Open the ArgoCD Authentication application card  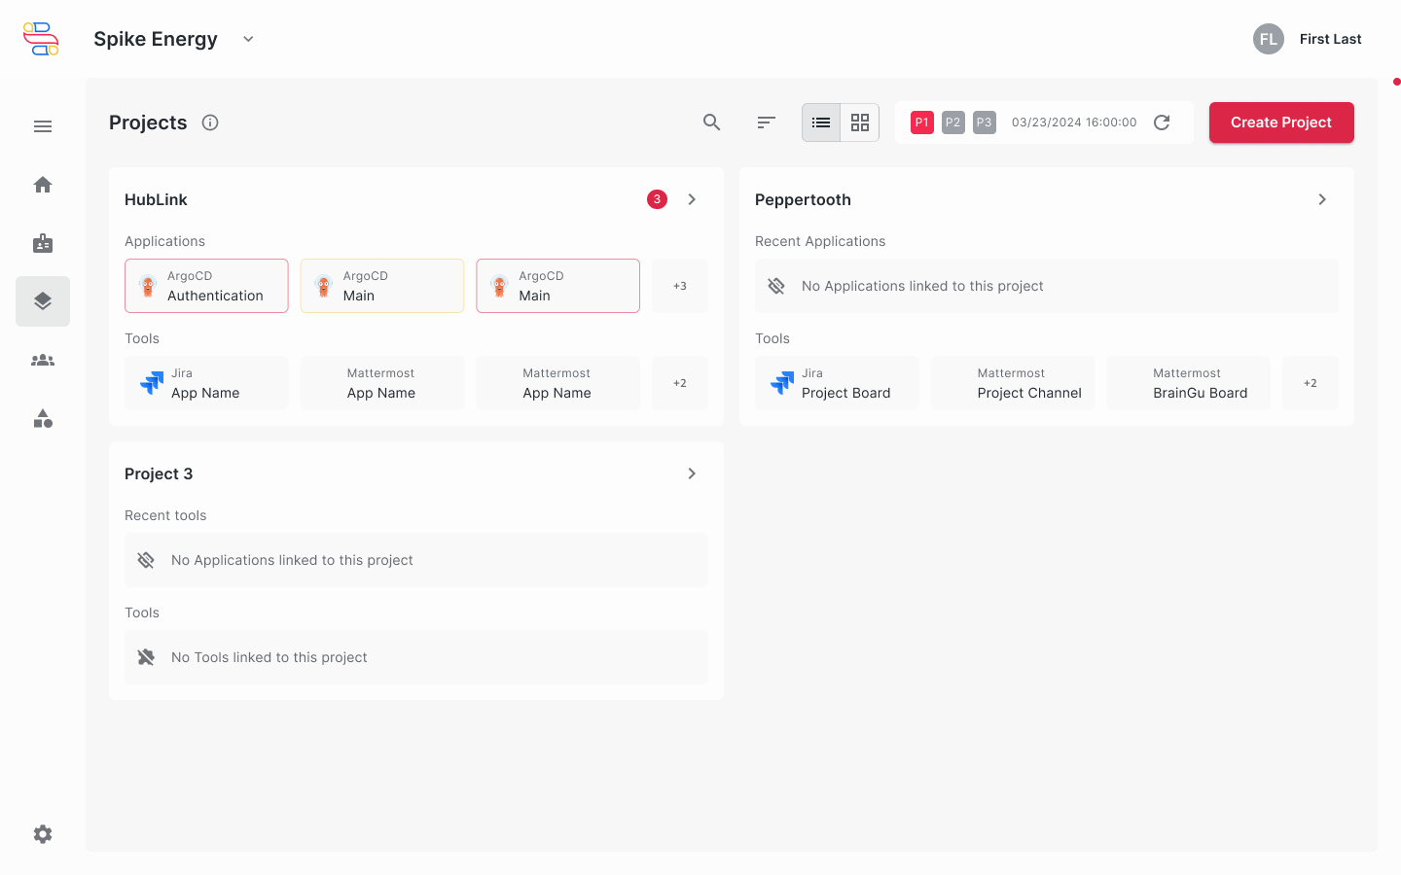[x=206, y=286]
